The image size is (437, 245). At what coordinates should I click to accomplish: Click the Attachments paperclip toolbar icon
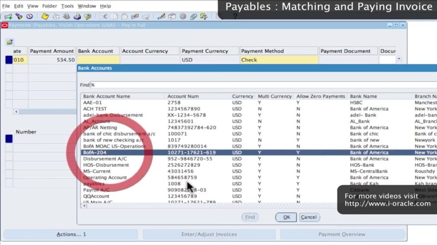click(193, 17)
